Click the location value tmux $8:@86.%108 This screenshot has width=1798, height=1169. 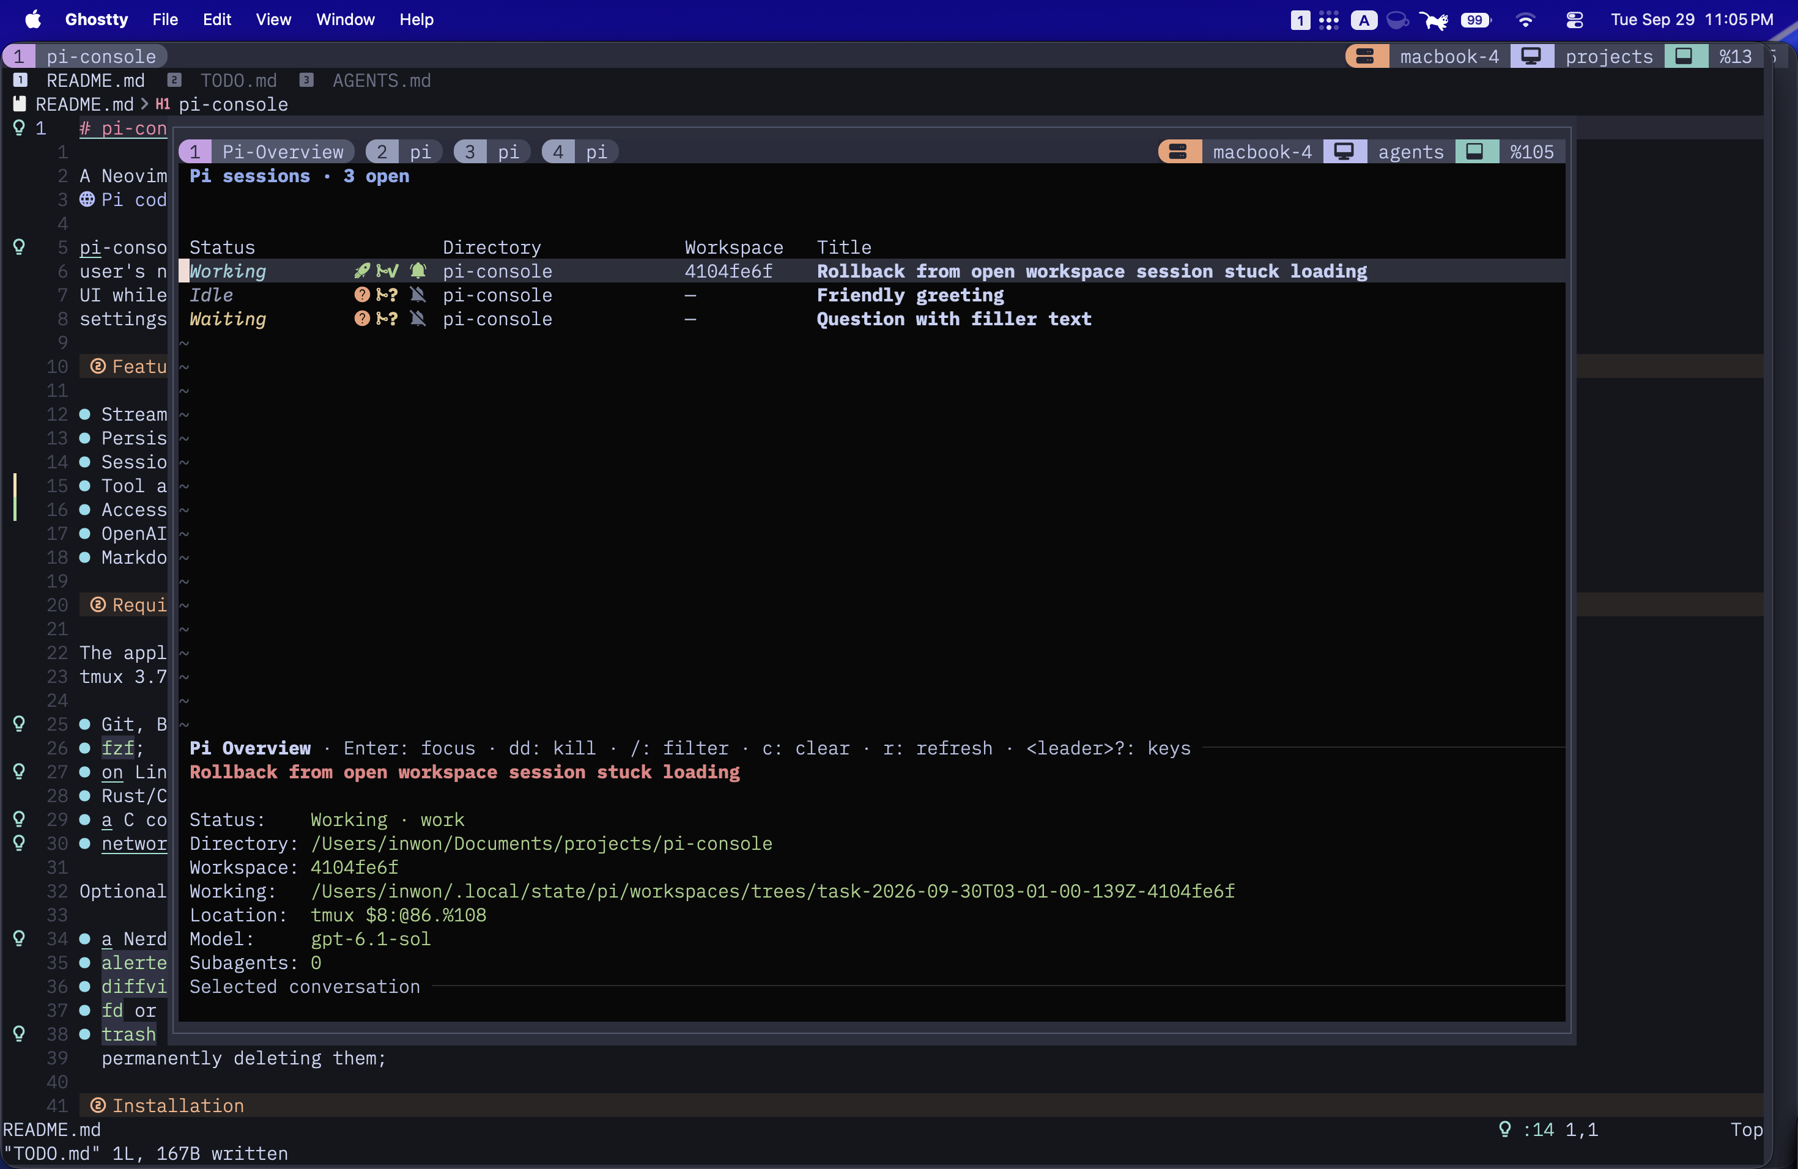[398, 915]
